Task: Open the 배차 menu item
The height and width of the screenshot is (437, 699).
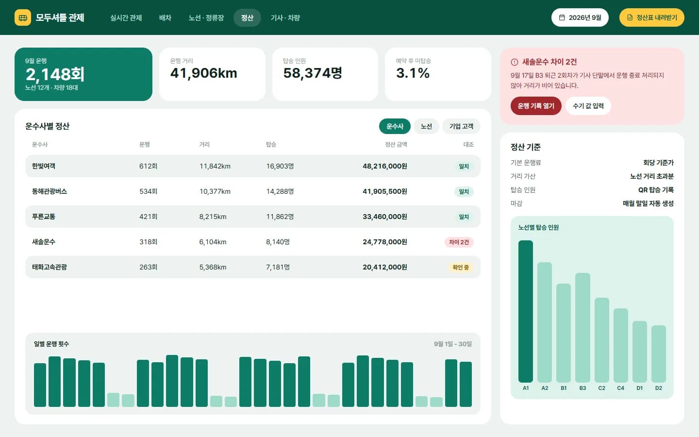Action: point(166,17)
